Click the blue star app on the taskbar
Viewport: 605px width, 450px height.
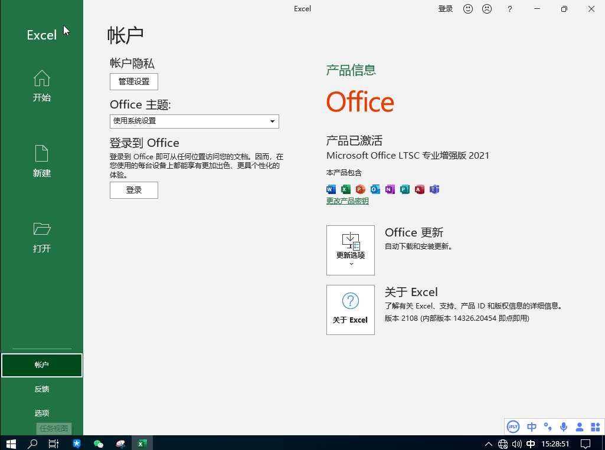tap(77, 444)
